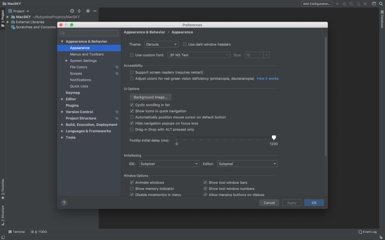This screenshot has height=240, width=385.
Task: Click OK to confirm preferences
Action: (x=314, y=203)
